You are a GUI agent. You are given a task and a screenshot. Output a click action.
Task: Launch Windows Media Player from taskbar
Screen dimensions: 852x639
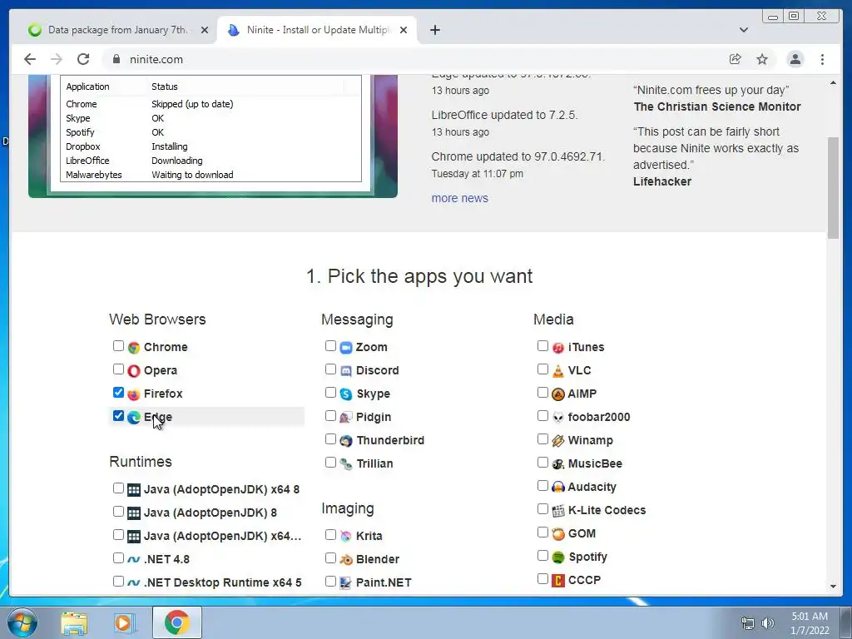point(124,623)
